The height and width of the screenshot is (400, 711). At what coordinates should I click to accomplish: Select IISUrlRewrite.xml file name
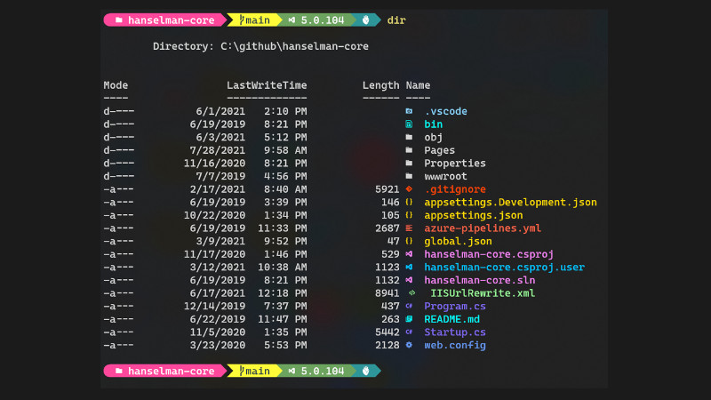coord(483,293)
